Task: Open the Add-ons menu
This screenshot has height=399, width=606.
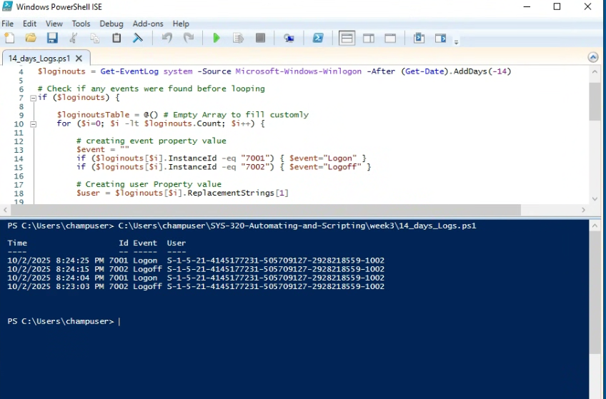Action: pos(148,24)
